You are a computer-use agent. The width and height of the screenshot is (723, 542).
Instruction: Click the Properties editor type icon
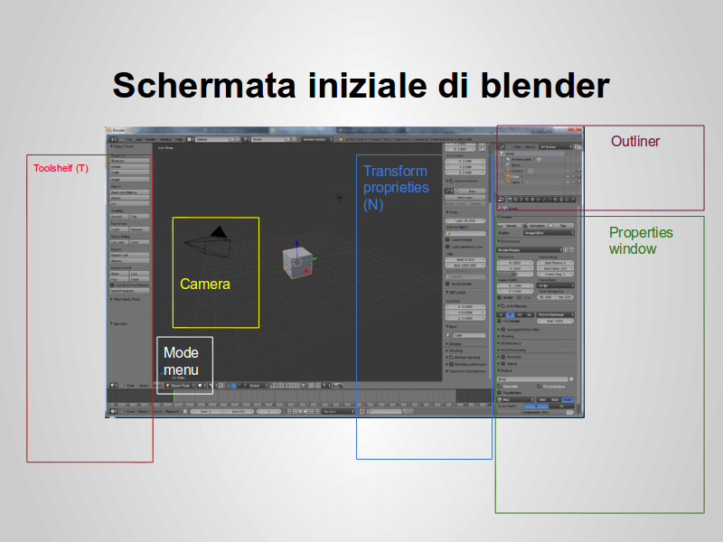coord(502,200)
